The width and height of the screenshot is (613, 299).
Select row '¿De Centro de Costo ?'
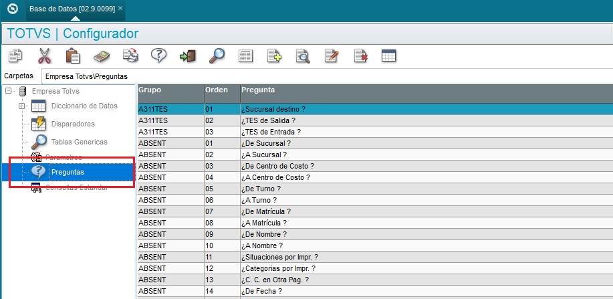[x=375, y=166]
